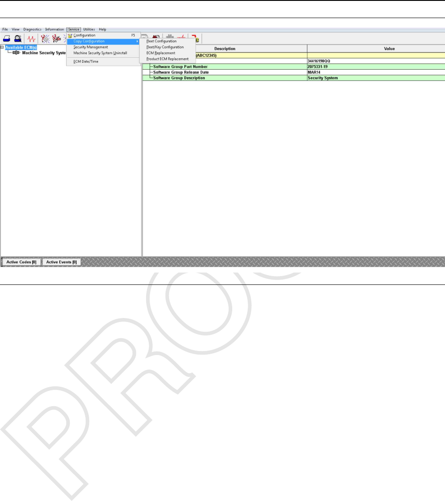Click the active diagnostic codes toolbar icon
445x501 pixels.
pos(45,39)
